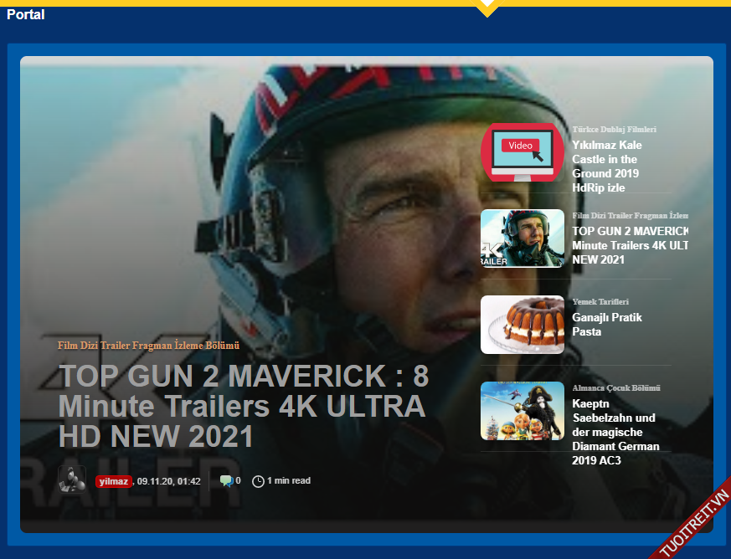Click orange Film Dizi Trailer category above headline
Image resolution: width=731 pixels, height=559 pixels.
point(148,345)
